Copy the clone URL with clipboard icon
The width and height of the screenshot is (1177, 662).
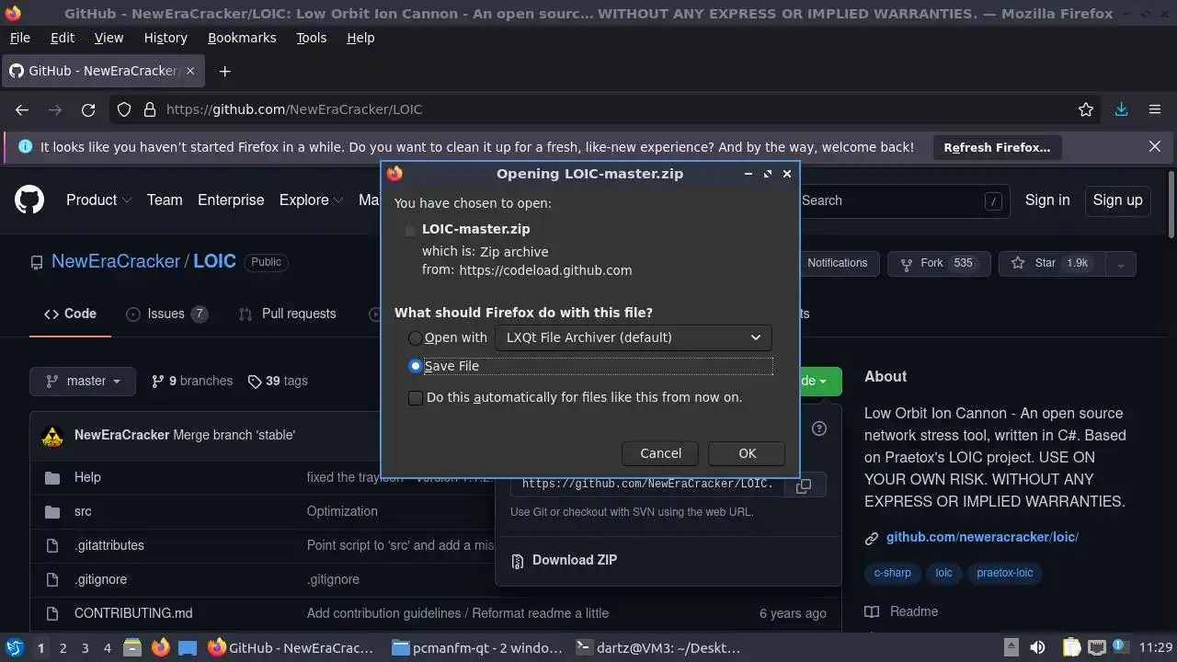pyautogui.click(x=803, y=485)
